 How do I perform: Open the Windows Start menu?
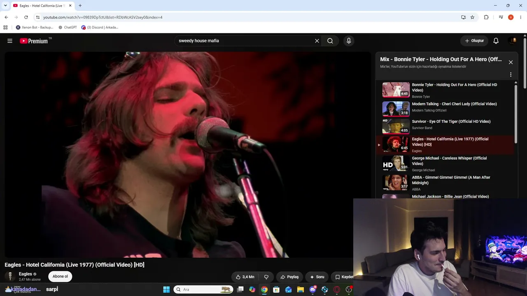click(166, 289)
